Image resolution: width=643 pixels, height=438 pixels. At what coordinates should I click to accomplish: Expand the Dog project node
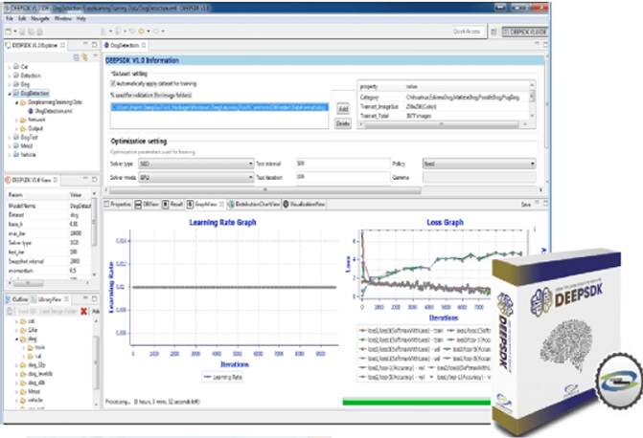[x=9, y=85]
